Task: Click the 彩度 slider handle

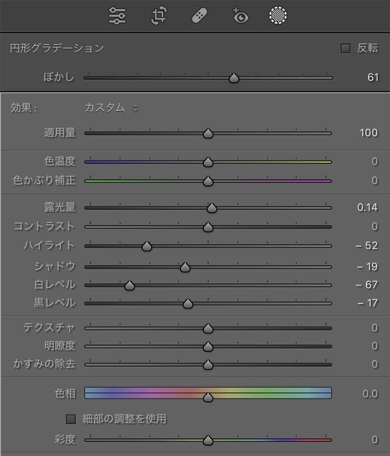Action: pos(208,440)
